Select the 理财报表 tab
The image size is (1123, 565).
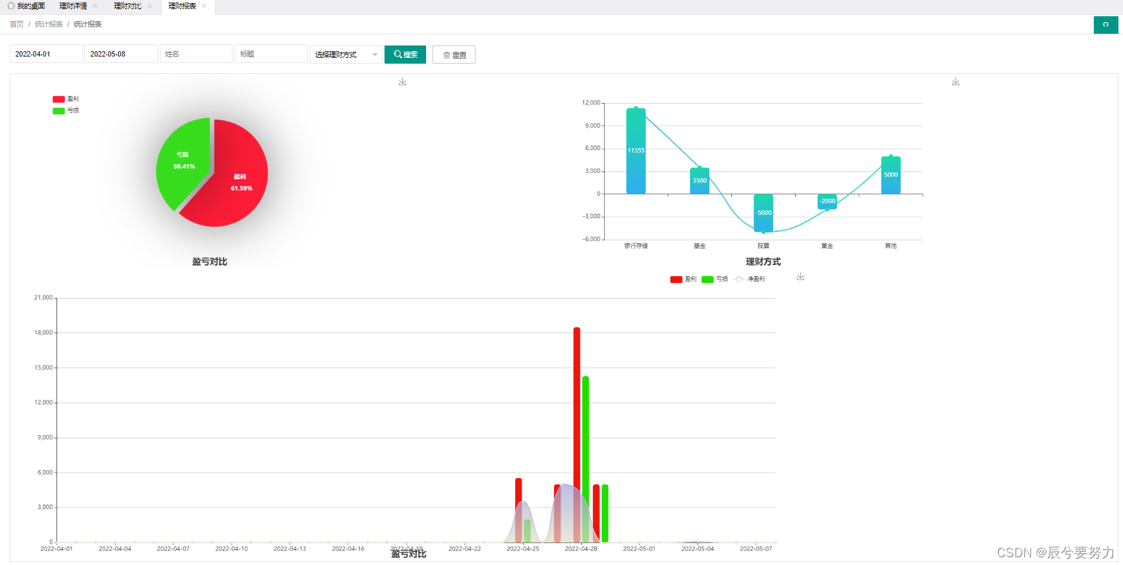coord(182,6)
